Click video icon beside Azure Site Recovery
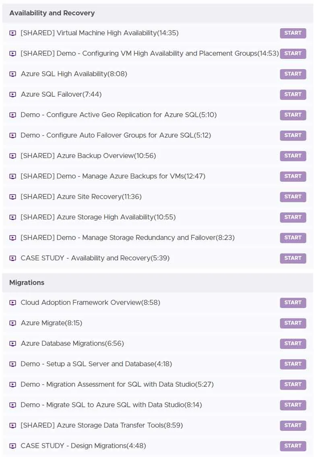The width and height of the screenshot is (314, 457). point(12,197)
